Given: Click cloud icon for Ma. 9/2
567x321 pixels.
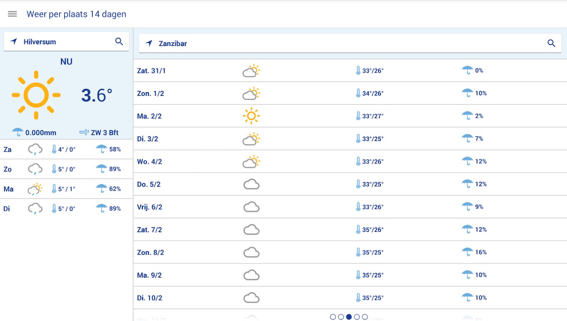Looking at the screenshot, I should coord(251,275).
